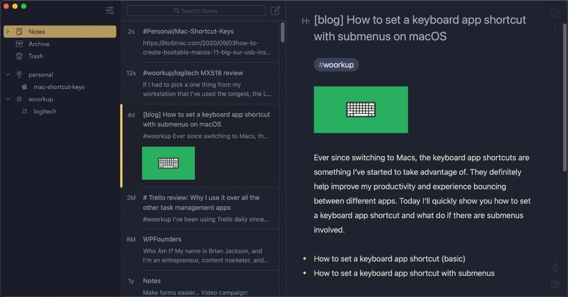568x297 pixels.
Task: Click the Archive box icon in sidebar
Action: 19,44
